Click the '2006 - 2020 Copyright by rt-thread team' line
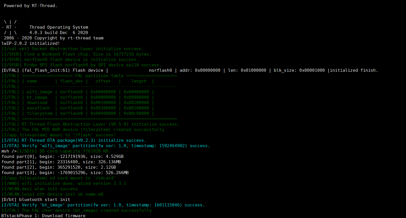The width and height of the screenshot is (406, 218). (x=54, y=38)
